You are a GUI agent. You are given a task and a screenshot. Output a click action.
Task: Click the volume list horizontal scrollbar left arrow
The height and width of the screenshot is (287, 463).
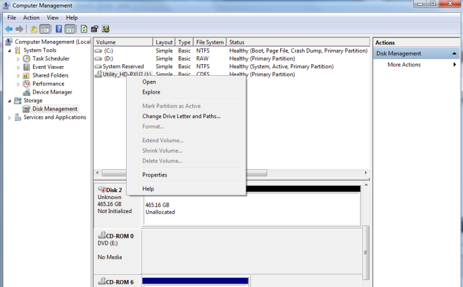point(98,173)
